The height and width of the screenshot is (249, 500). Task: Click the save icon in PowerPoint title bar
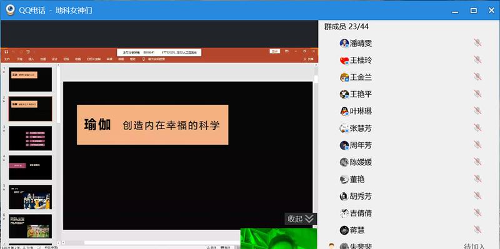click(x=6, y=52)
